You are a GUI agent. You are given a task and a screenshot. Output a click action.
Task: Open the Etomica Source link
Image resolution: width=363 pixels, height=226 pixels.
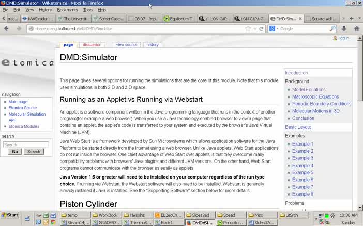(22, 108)
